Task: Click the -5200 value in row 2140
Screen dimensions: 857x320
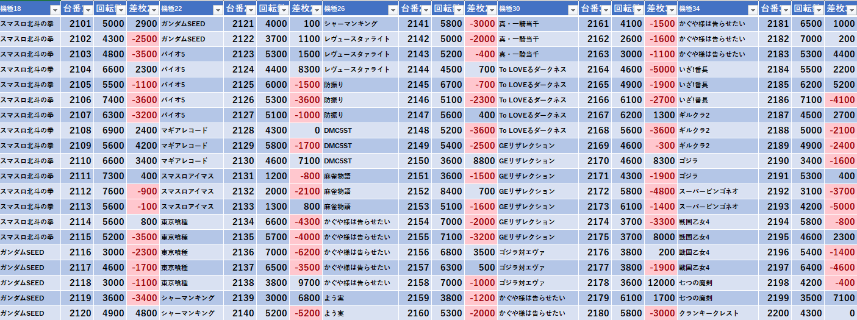Action: click(x=306, y=313)
